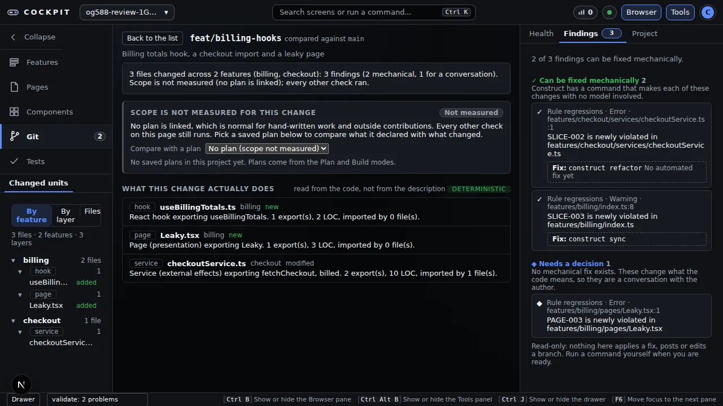Viewport: 723px width, 406px height.
Task: Click the Fix: construct refactor command
Action: point(627,171)
